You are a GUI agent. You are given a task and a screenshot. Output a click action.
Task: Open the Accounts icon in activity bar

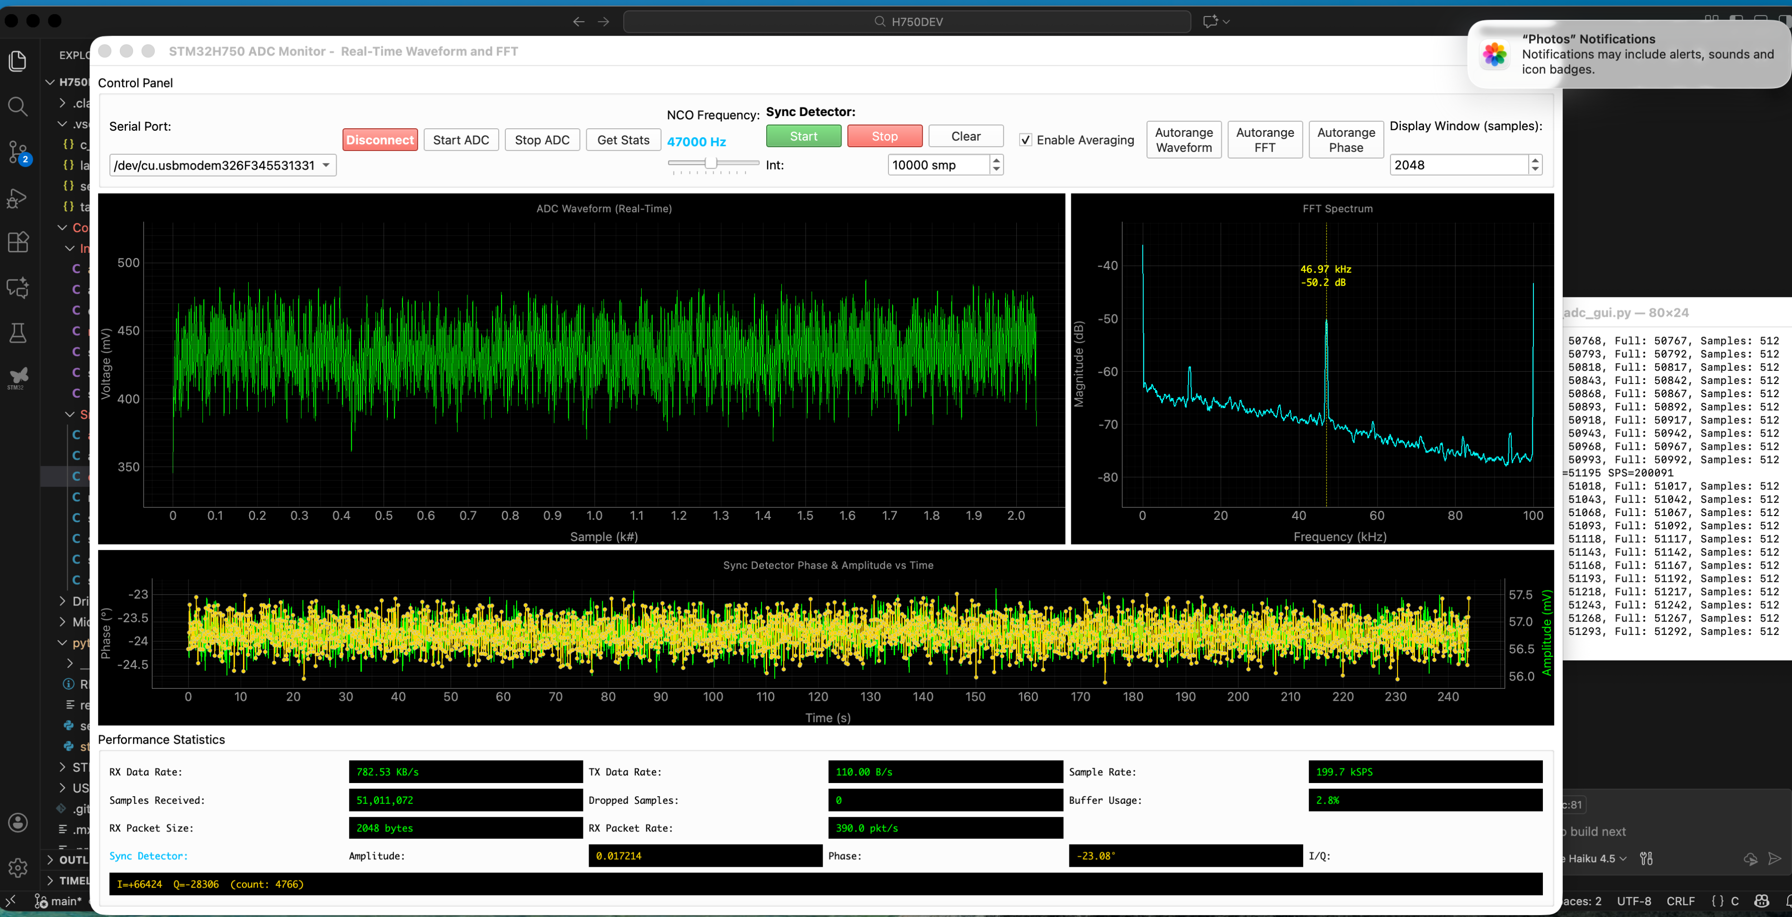point(18,822)
